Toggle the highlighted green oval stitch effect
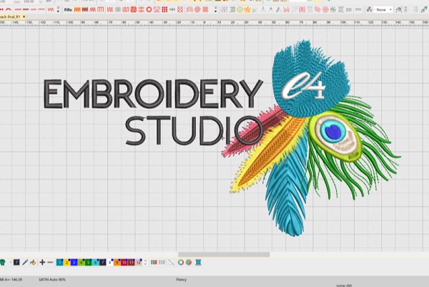429x287 pixels. (240, 10)
